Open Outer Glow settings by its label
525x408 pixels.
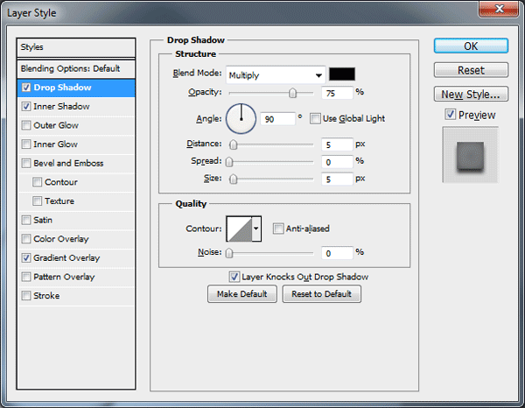point(56,125)
